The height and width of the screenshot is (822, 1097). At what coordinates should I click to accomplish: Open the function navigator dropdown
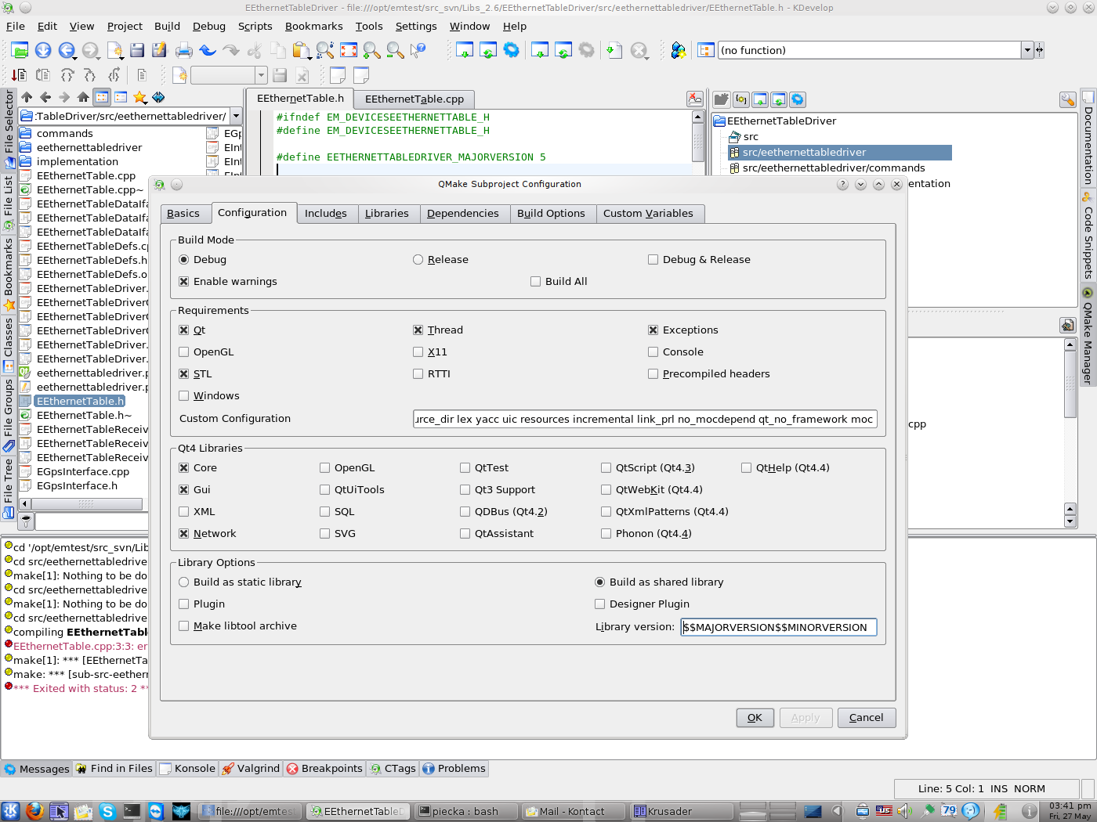coord(1026,50)
